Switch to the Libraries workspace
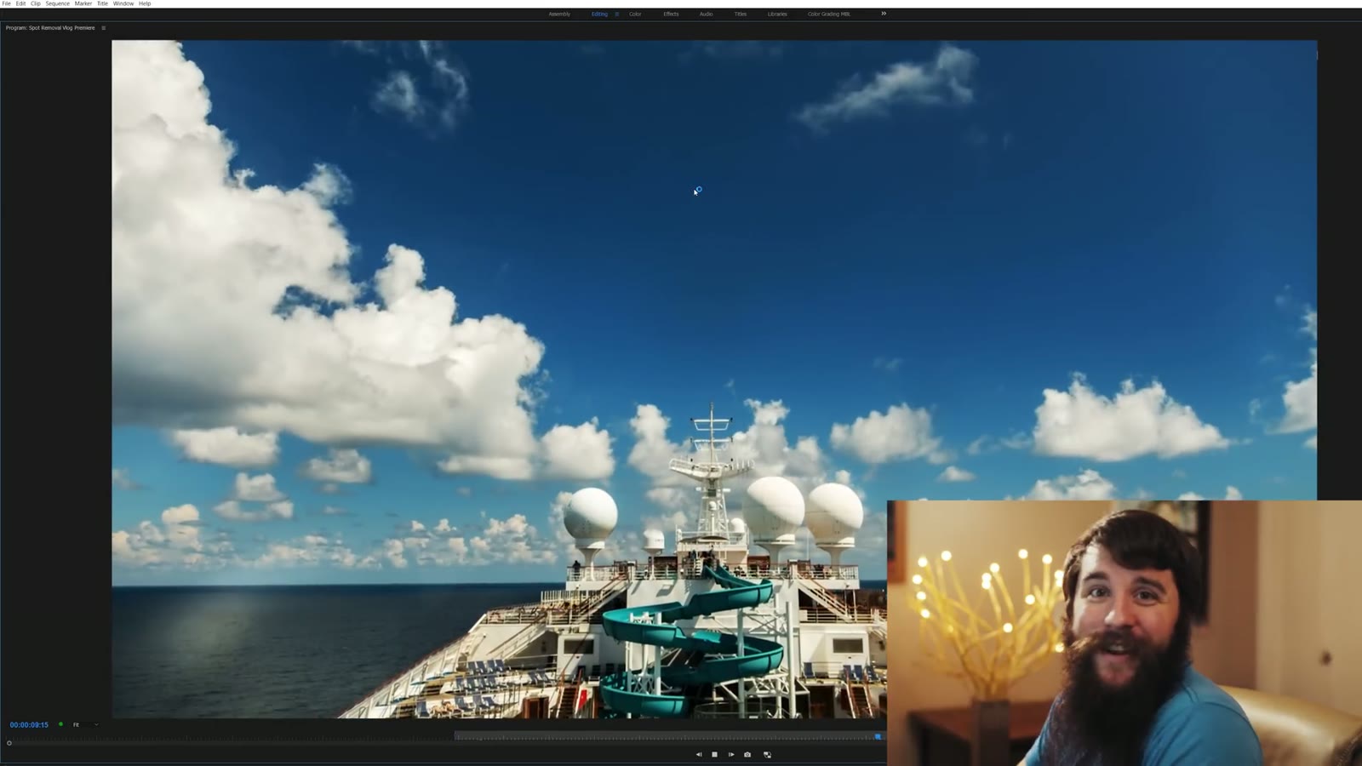 (777, 14)
